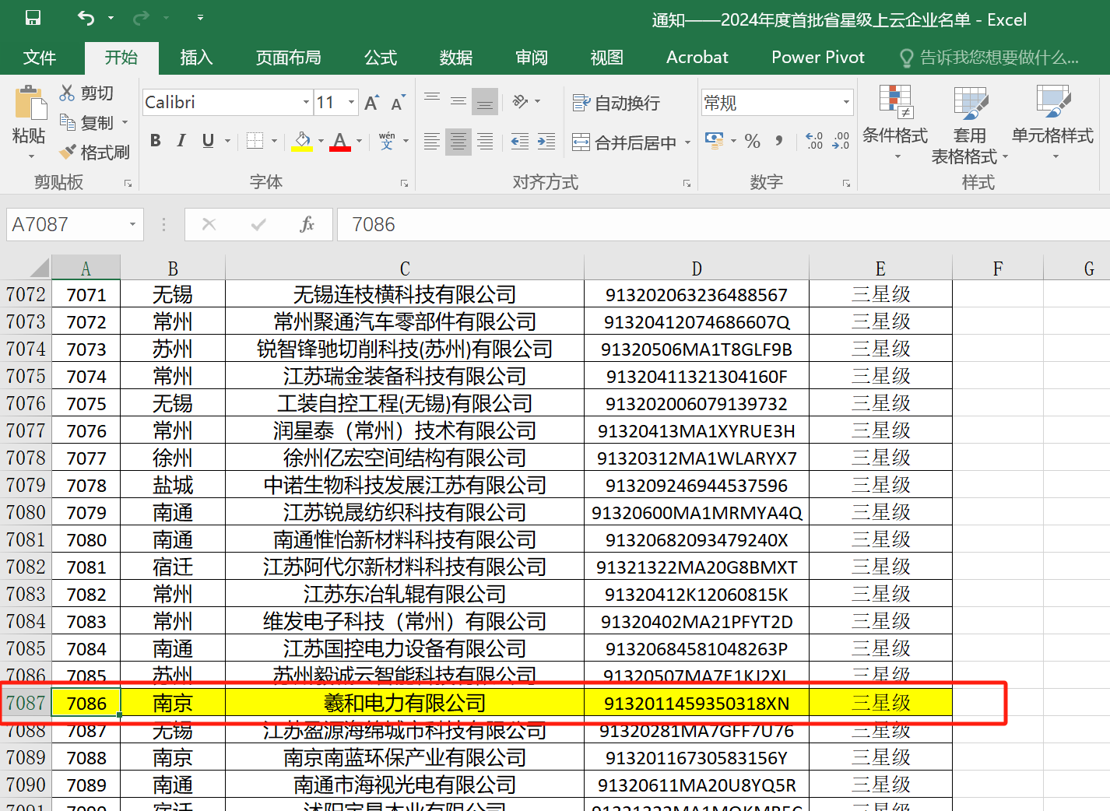1110x811 pixels.
Task: Open the 数据 (Data) ribbon tab
Action: coord(455,58)
